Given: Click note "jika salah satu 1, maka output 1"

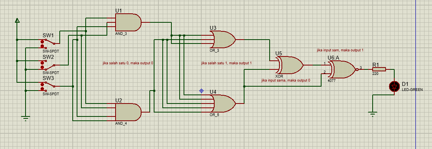Looking at the screenshot, I should coord(226,63).
